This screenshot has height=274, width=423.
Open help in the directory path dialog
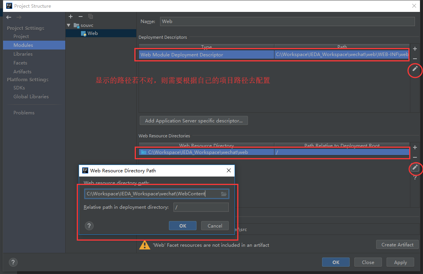(x=89, y=226)
